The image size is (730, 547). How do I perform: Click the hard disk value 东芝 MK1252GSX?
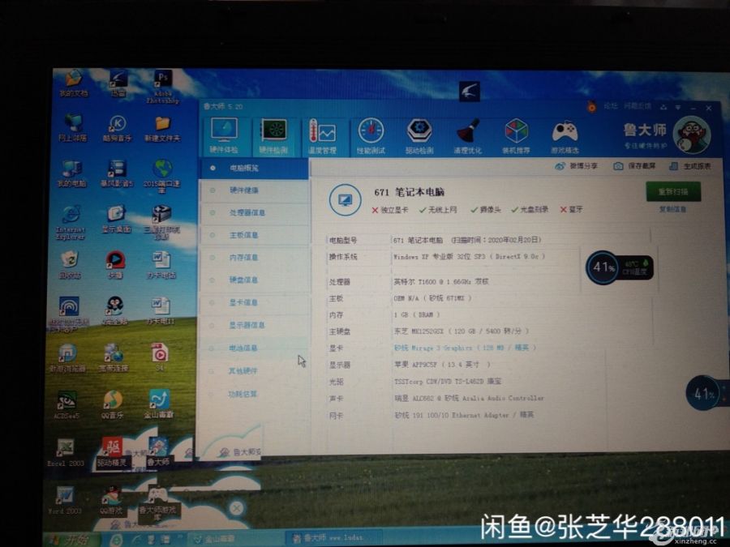(461, 331)
